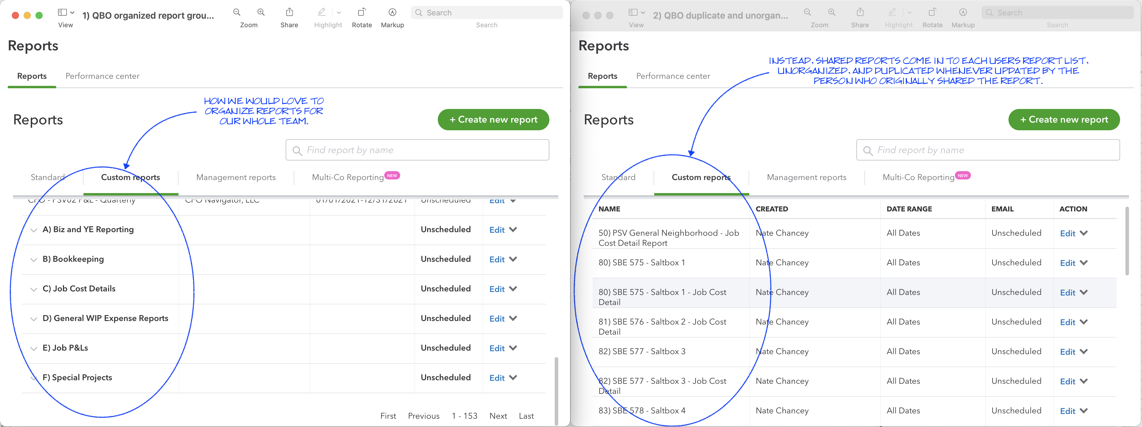Click inside the Find report by name field
The height and width of the screenshot is (427, 1142).
pos(417,150)
